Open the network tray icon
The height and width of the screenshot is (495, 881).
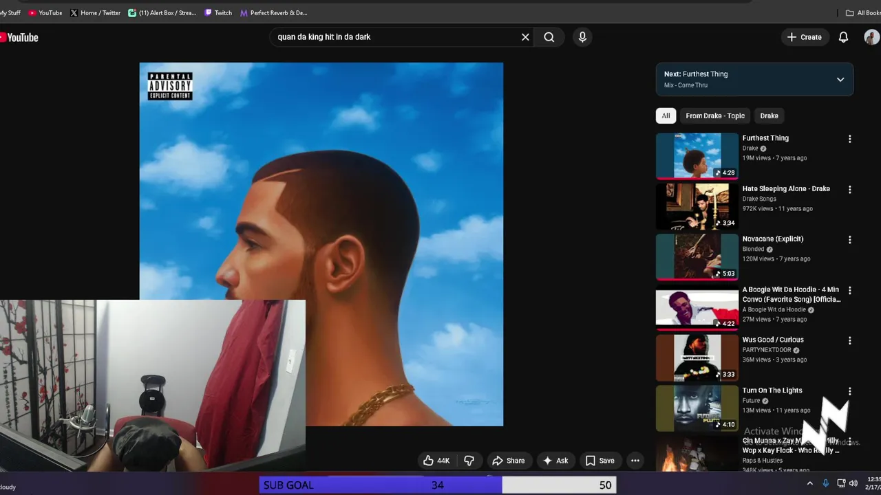(841, 483)
